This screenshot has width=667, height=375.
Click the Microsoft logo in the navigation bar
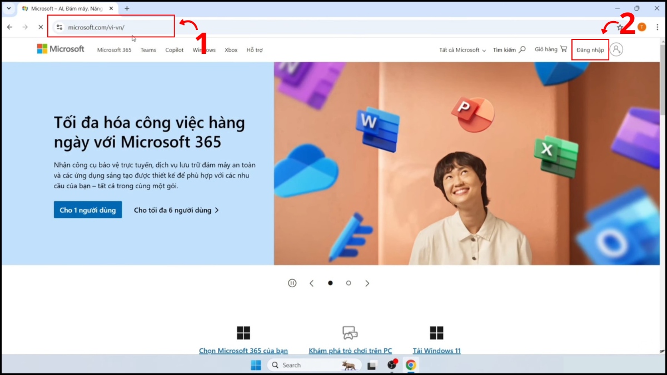(x=60, y=49)
